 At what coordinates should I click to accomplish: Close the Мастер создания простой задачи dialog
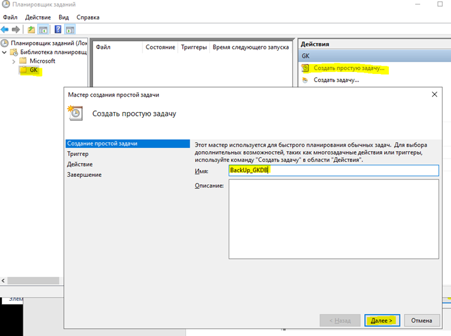434,95
